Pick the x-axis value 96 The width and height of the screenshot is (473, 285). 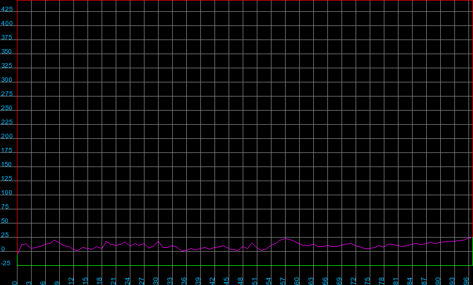coord(467,281)
